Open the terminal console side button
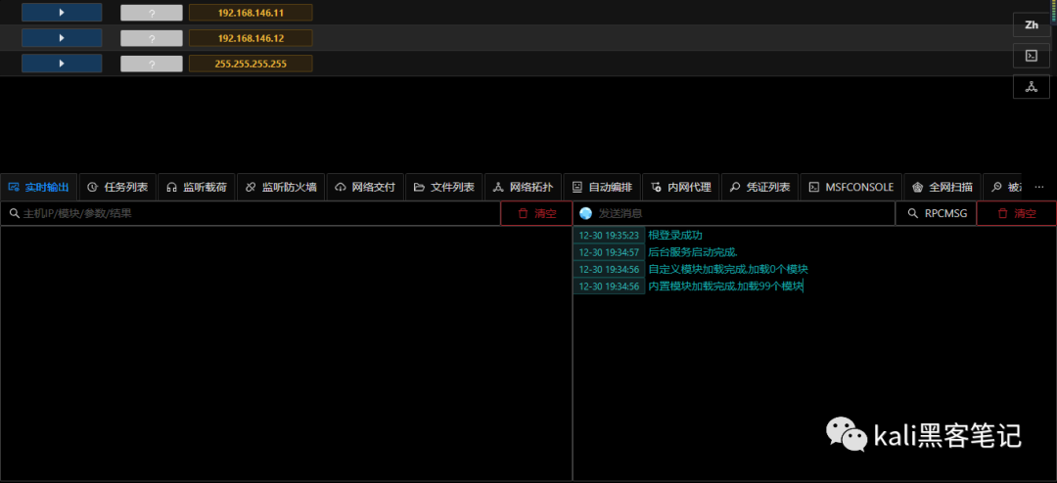The height and width of the screenshot is (483, 1057). [1032, 56]
